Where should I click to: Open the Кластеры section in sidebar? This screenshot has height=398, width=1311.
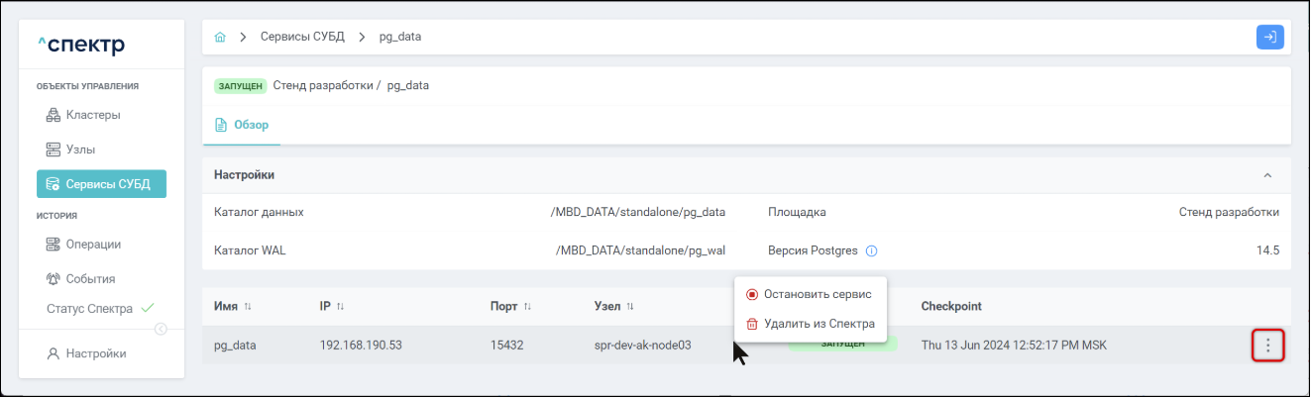click(x=92, y=115)
